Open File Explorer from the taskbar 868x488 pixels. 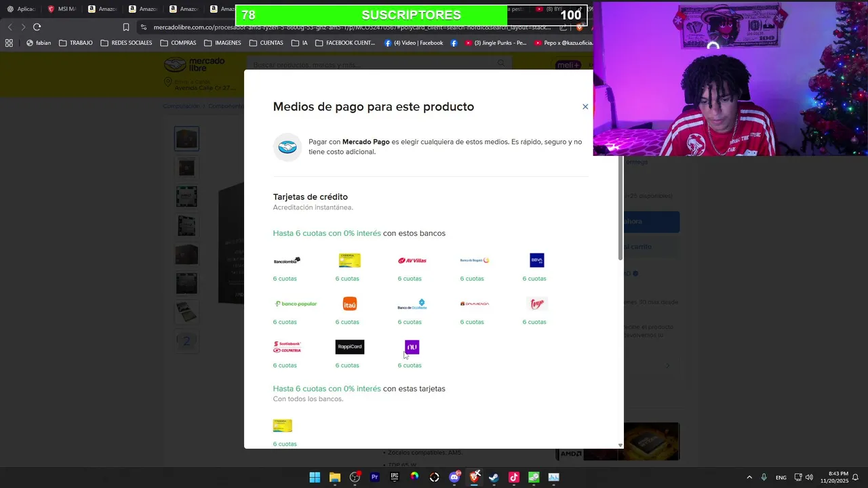(335, 477)
